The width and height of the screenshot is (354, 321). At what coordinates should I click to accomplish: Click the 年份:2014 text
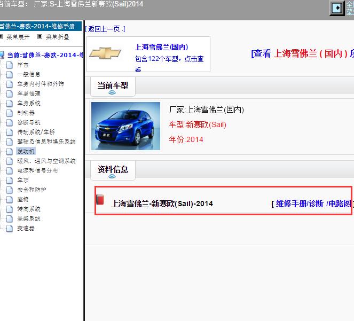[x=186, y=139]
